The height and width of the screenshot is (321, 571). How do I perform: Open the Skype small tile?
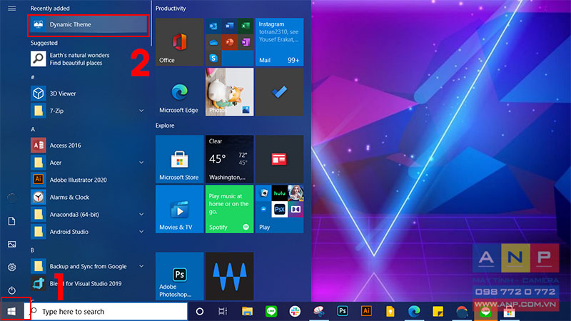[213, 58]
